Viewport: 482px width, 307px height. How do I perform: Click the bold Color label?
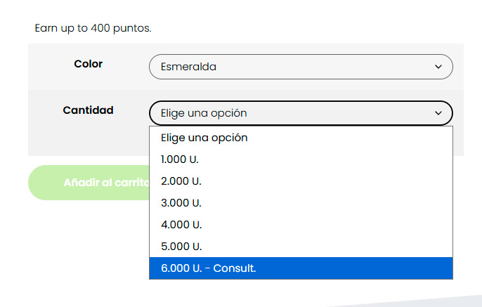pyautogui.click(x=89, y=64)
